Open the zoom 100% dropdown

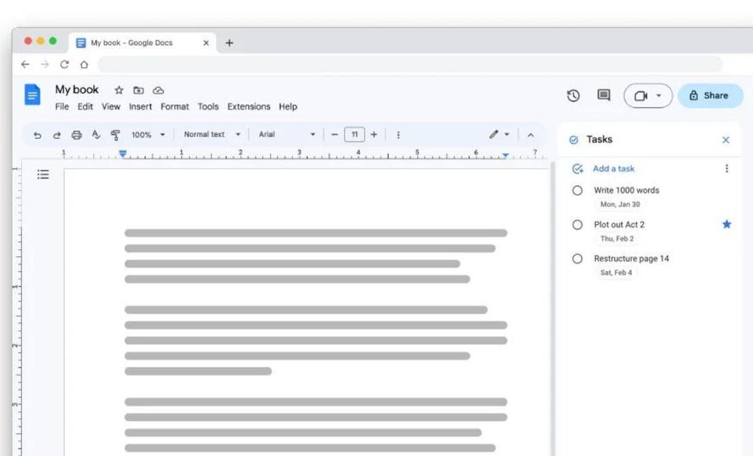coord(148,135)
